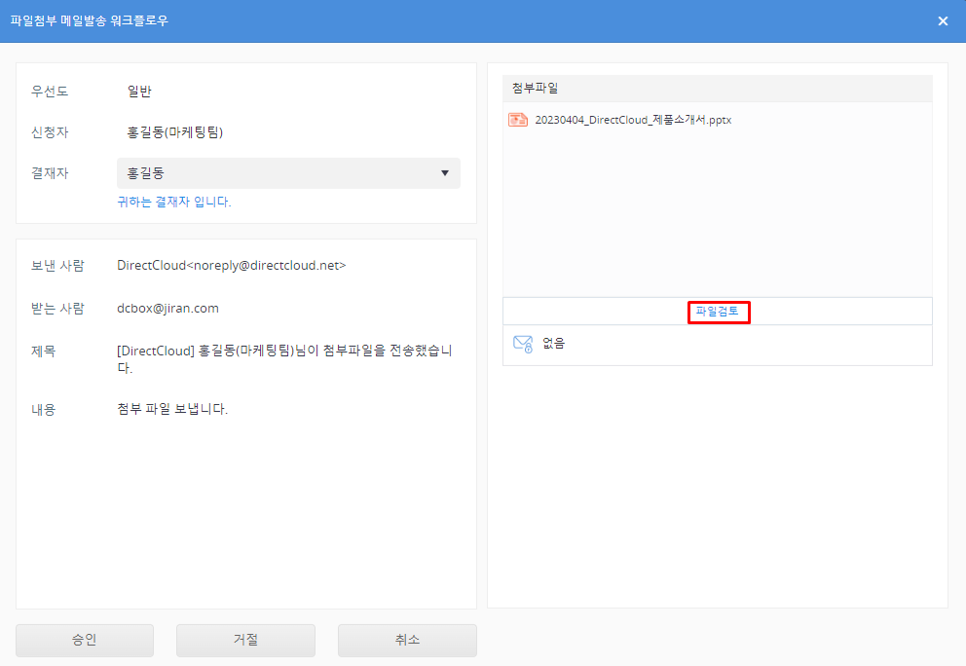The image size is (966, 666).
Task: Select recipient address dcbox@jiran.com
Action: (167, 308)
